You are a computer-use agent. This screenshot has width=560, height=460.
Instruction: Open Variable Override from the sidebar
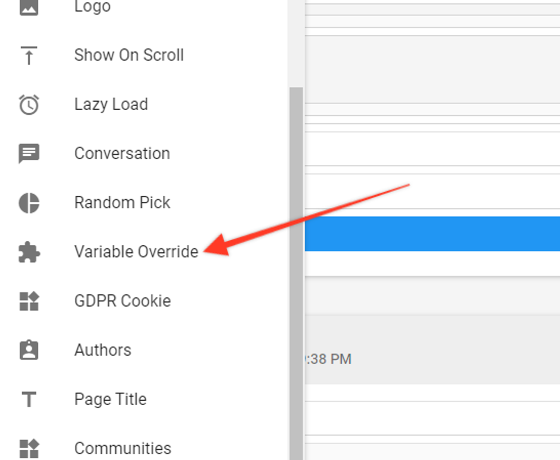pyautogui.click(x=136, y=252)
